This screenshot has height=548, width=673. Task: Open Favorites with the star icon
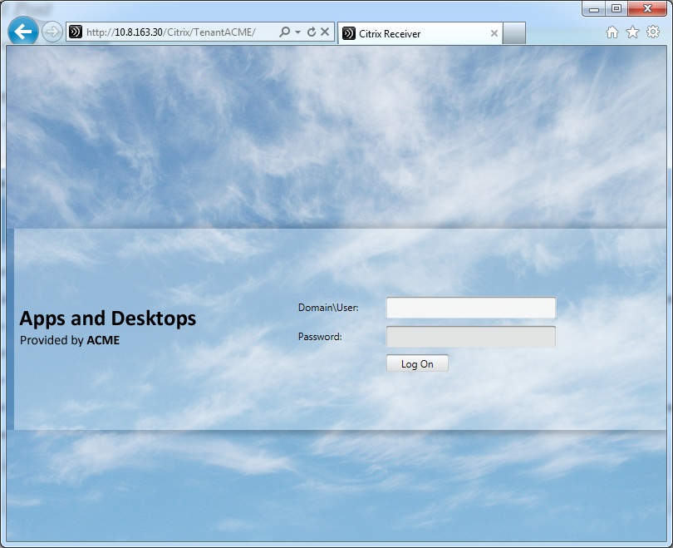click(632, 32)
